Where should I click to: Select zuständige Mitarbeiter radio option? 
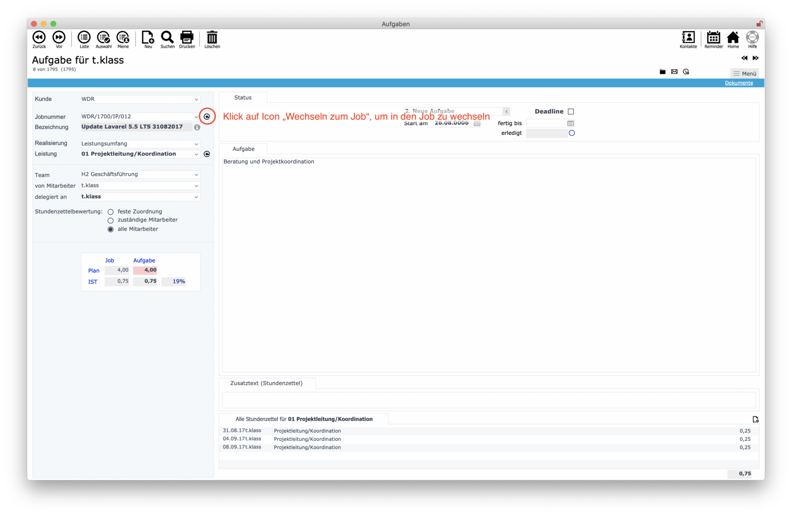(x=111, y=220)
